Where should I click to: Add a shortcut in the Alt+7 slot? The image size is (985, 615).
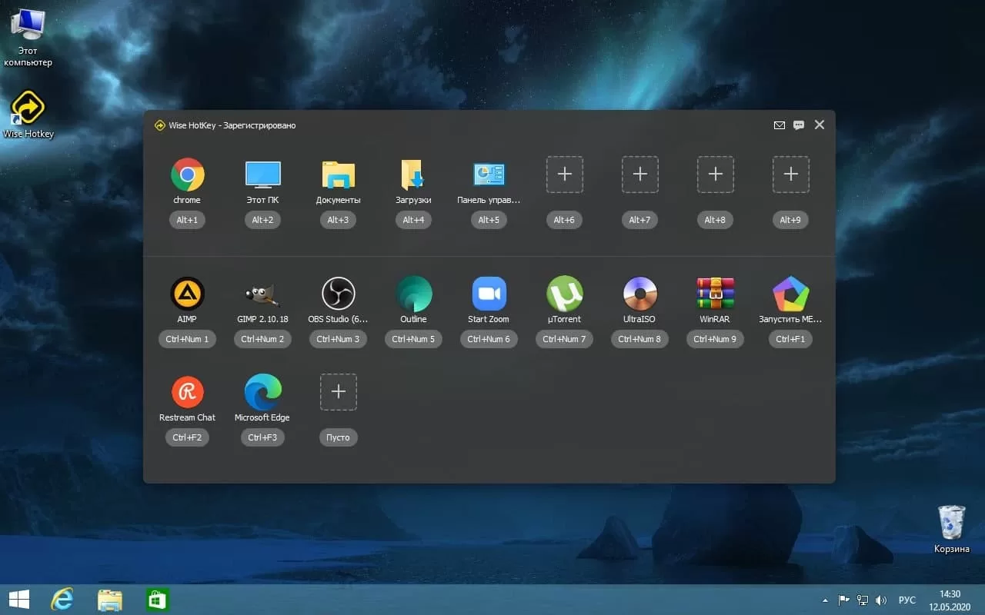[x=639, y=175]
